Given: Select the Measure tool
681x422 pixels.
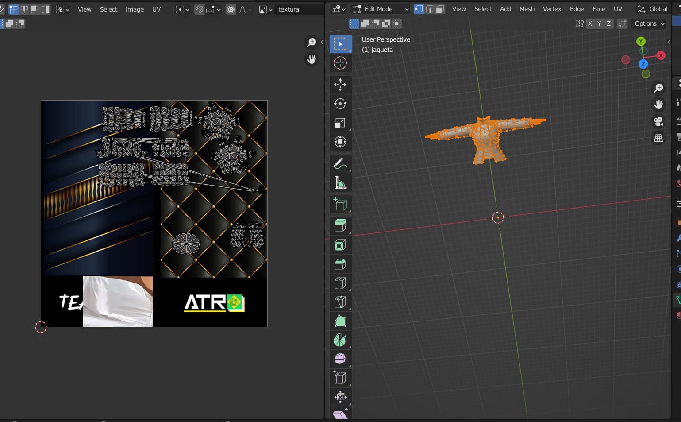Looking at the screenshot, I should (x=340, y=183).
